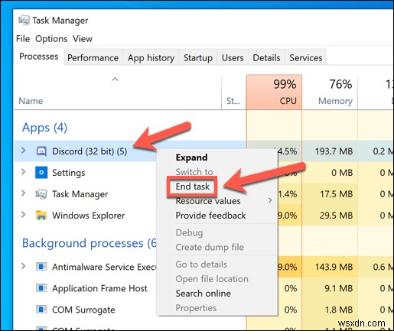Click the Task Manager row icon

(41, 194)
